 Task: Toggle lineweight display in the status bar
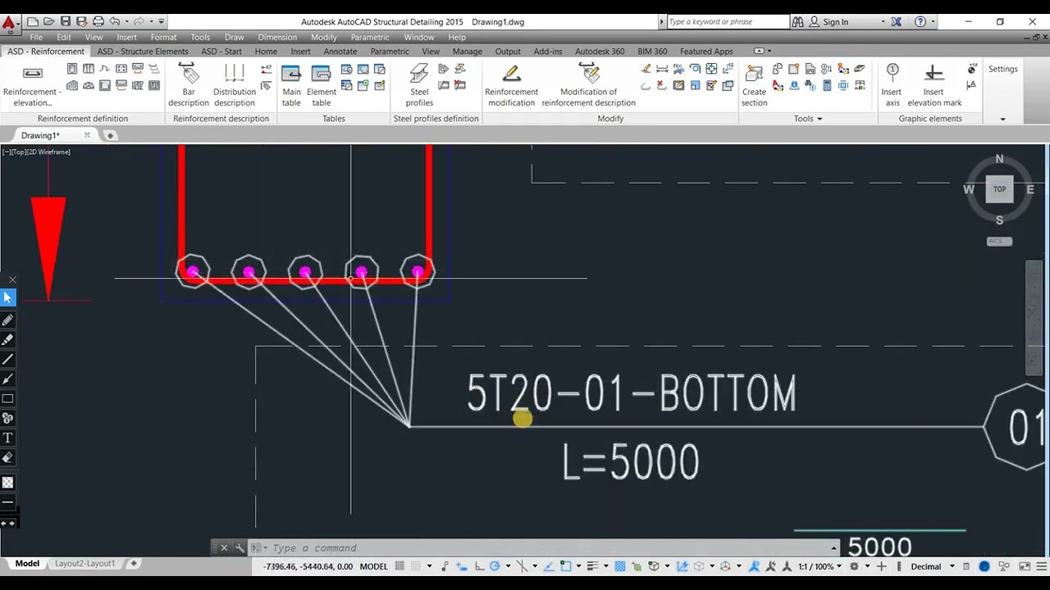point(592,566)
